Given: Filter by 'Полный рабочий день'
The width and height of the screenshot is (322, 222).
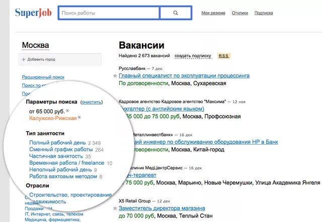Looking at the screenshot, I should 57,143.
